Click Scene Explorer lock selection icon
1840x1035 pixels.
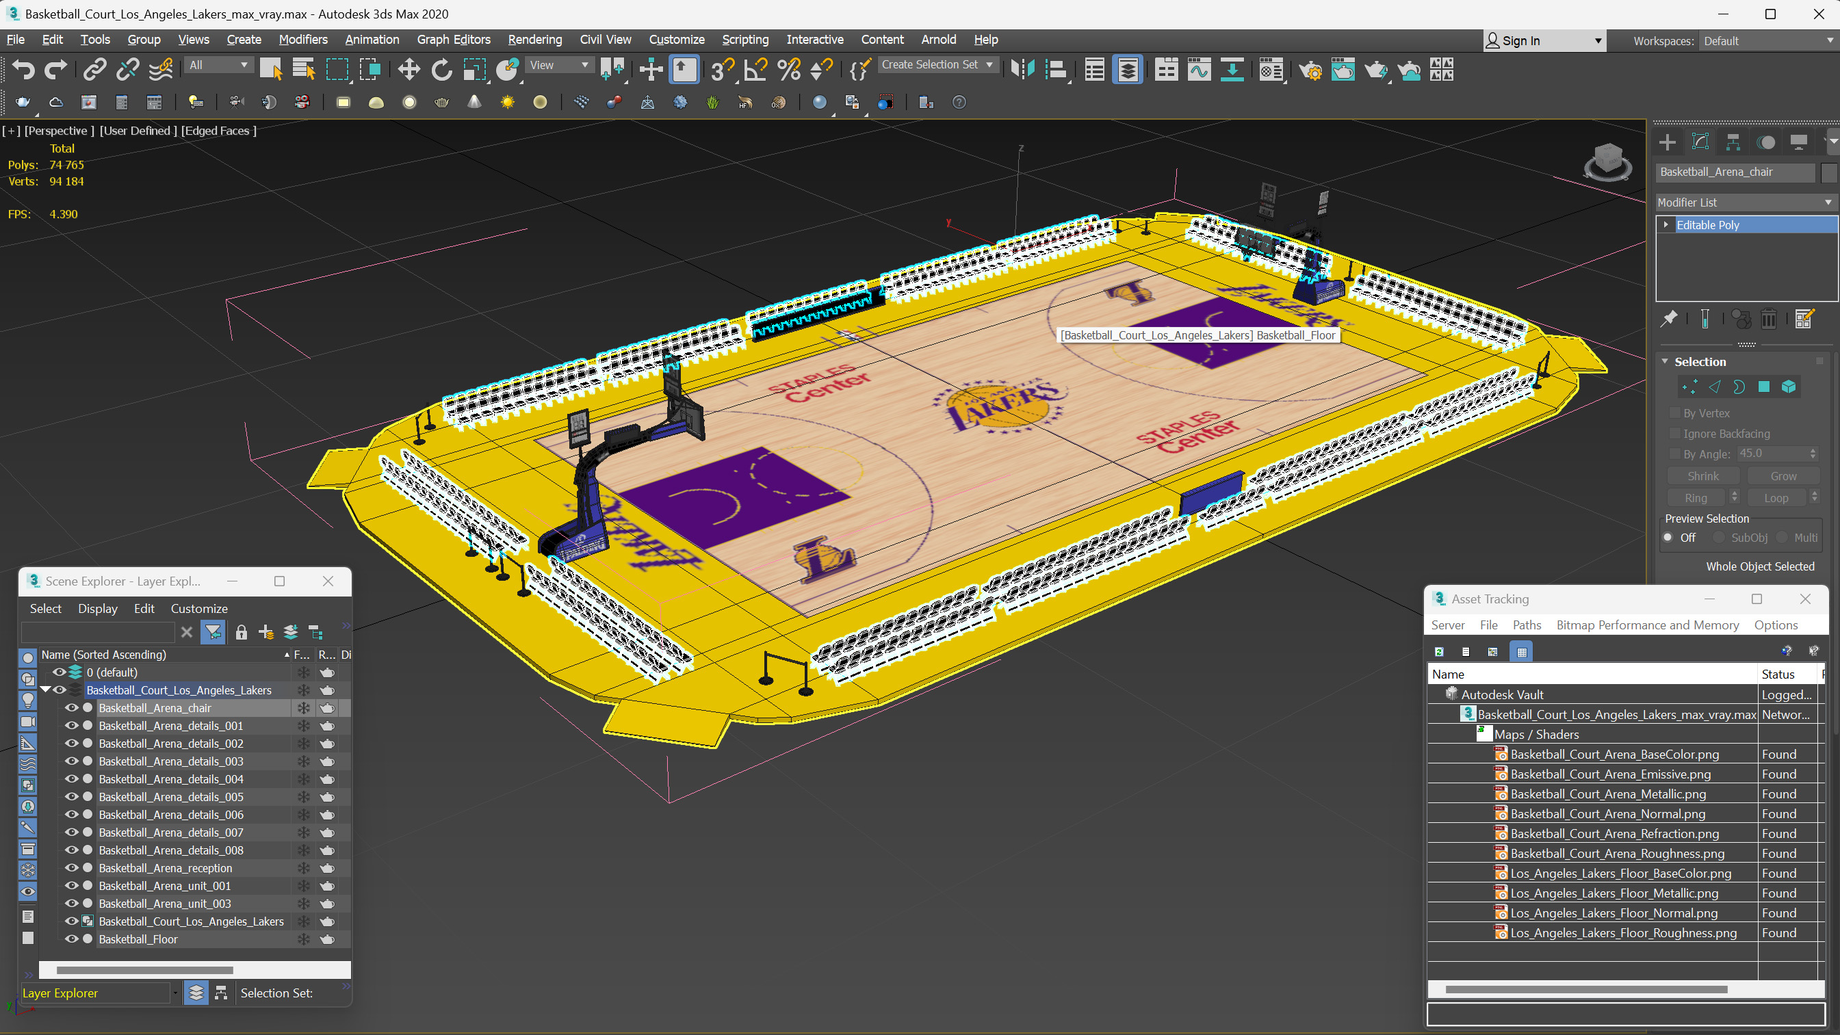242,632
